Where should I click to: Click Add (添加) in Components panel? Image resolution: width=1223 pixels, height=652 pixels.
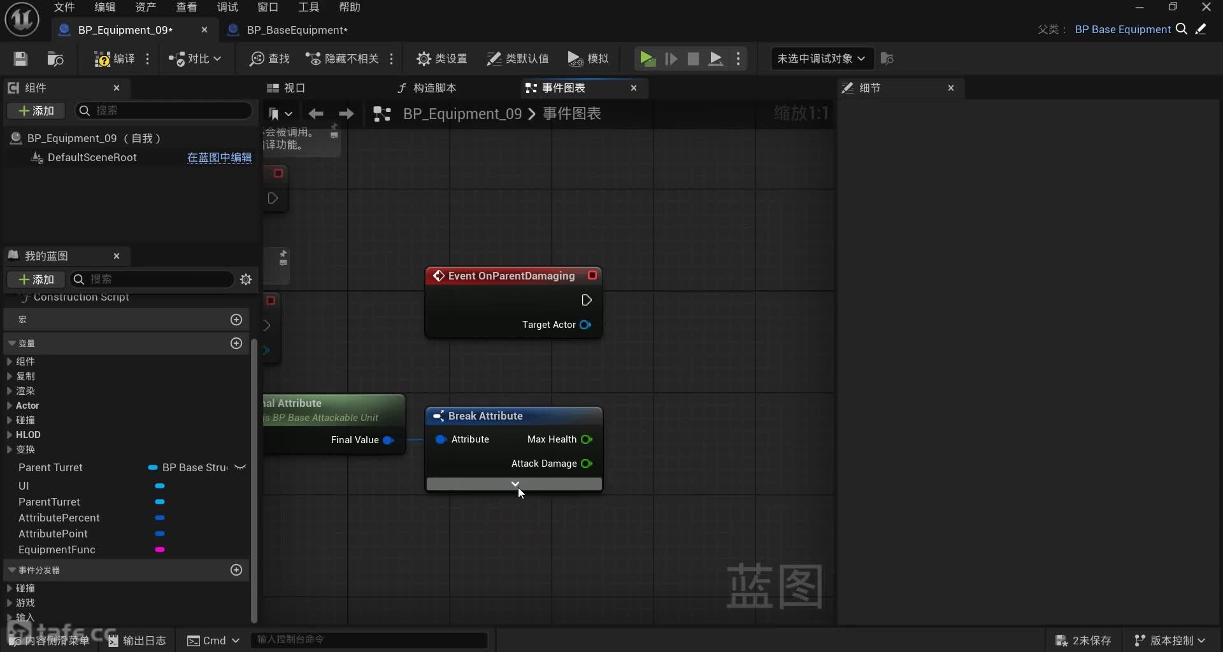[x=36, y=111]
